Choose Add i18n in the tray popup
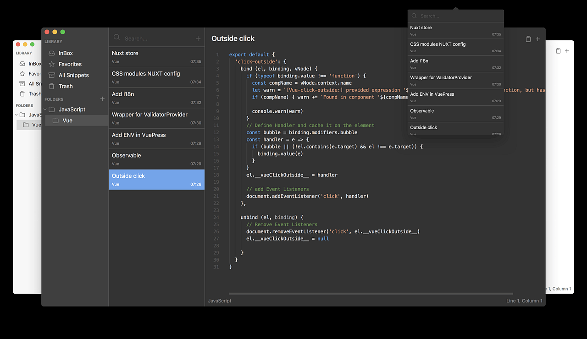 pos(455,64)
